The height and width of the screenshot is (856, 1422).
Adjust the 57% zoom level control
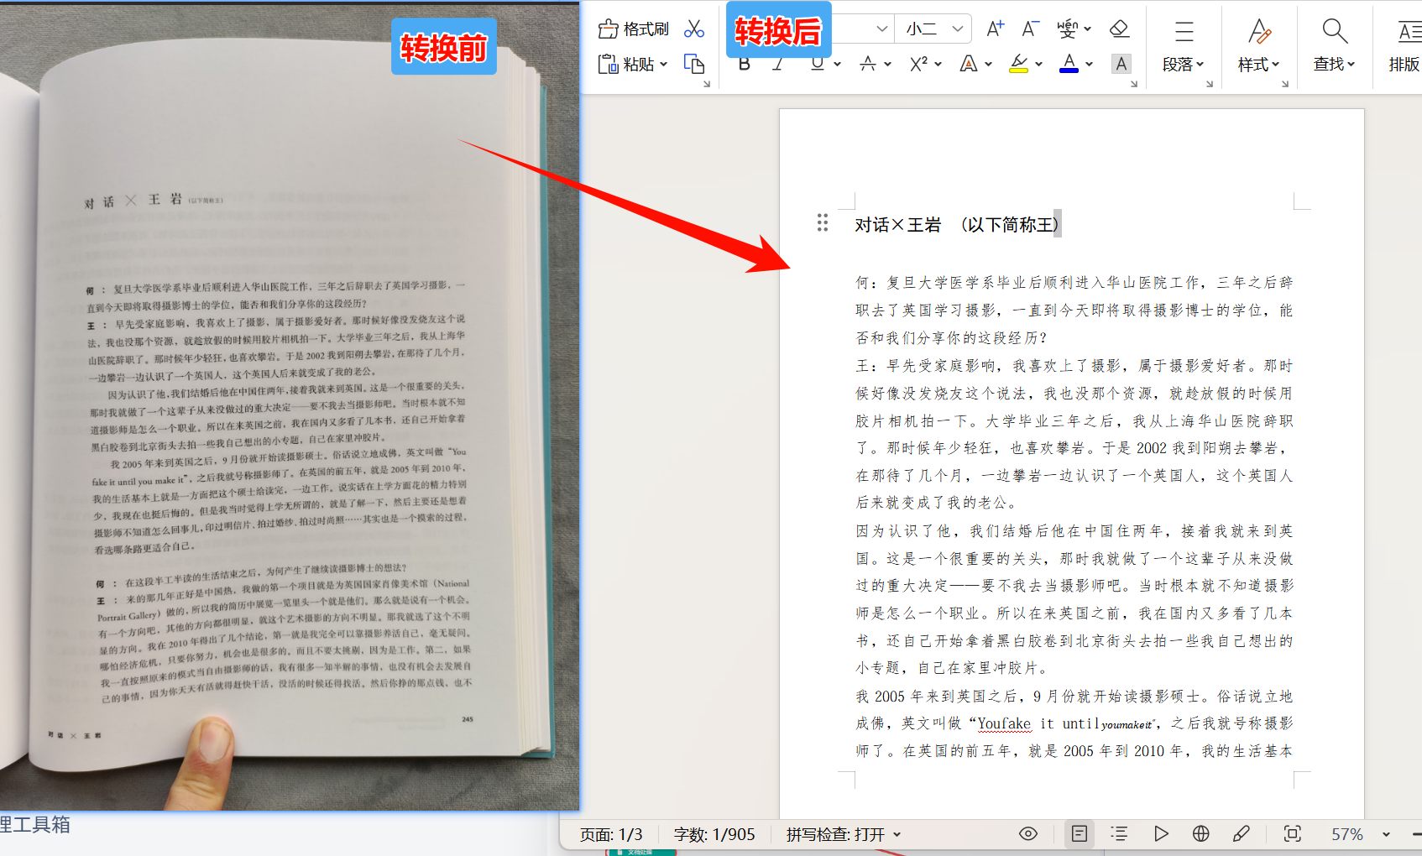(1349, 833)
